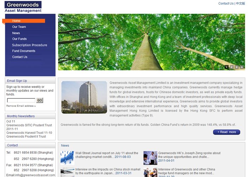Click the office building photo
The width and height of the screenshot is (248, 177).
tap(84, 97)
